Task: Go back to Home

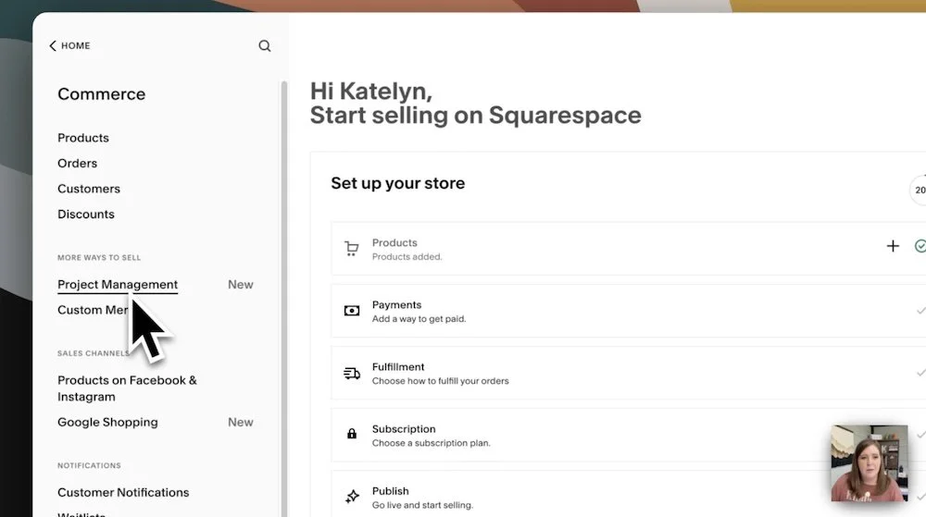Action: (x=69, y=45)
